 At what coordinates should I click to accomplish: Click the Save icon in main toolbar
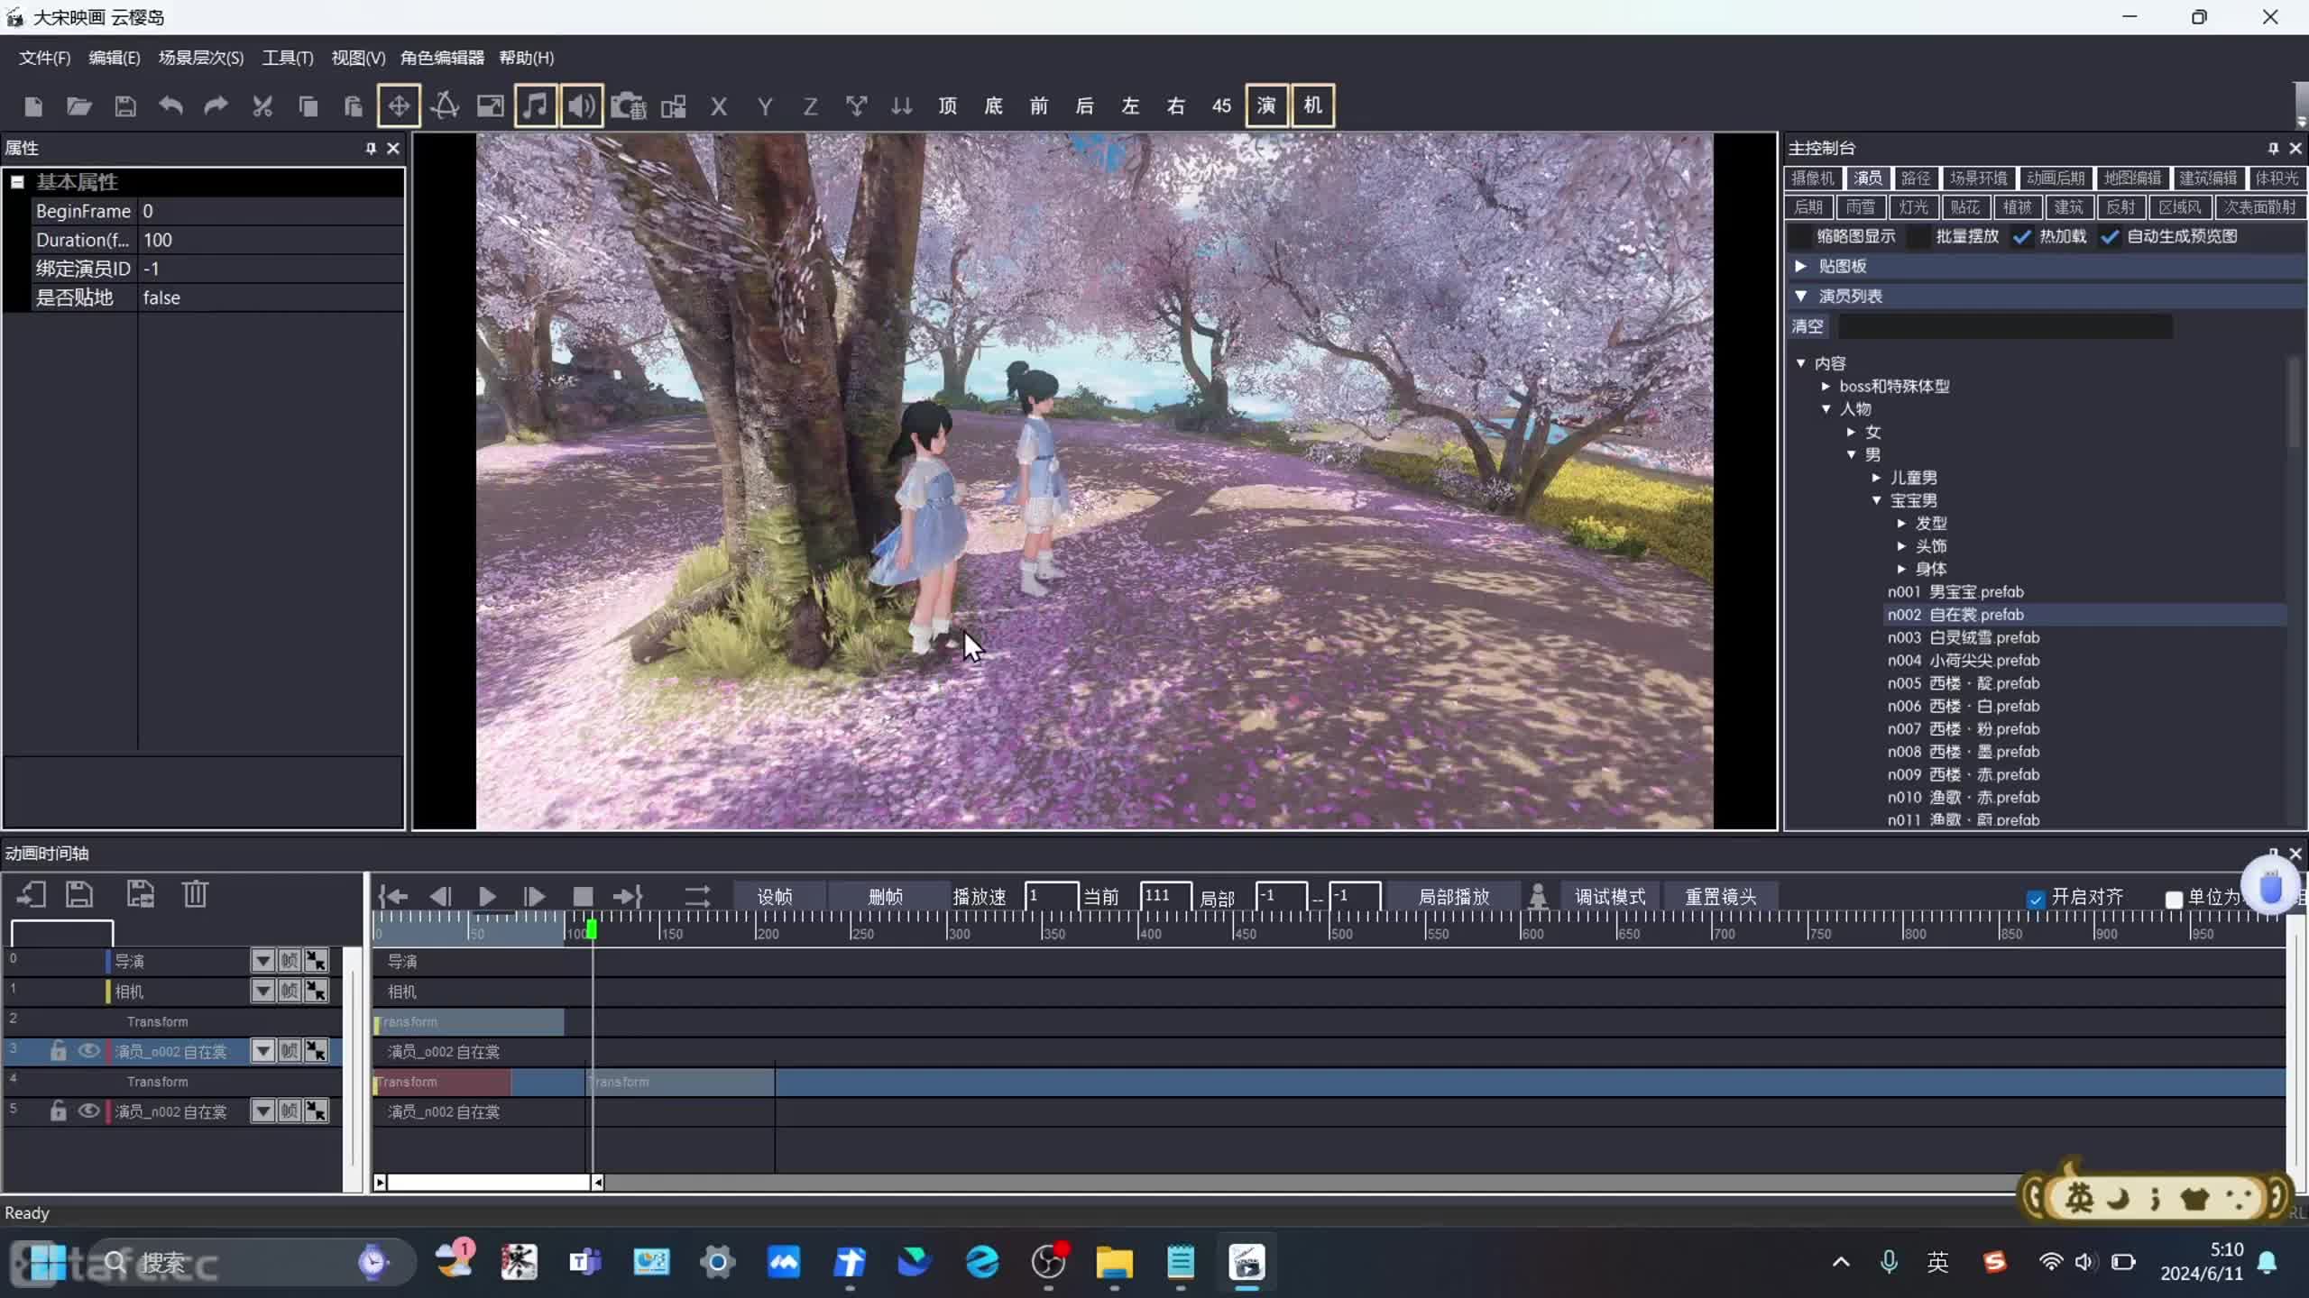click(124, 106)
